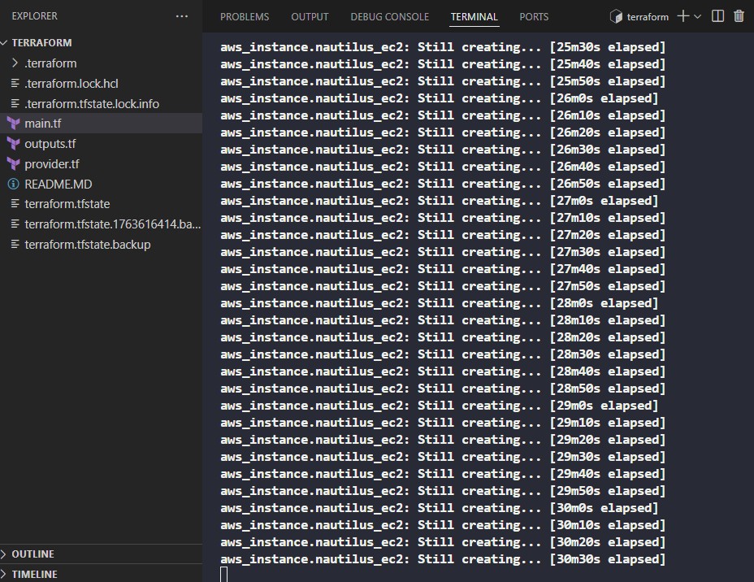Screen dimensions: 754x582
Task: Open Explorer more actions ellipsis menu
Action: coord(182,16)
